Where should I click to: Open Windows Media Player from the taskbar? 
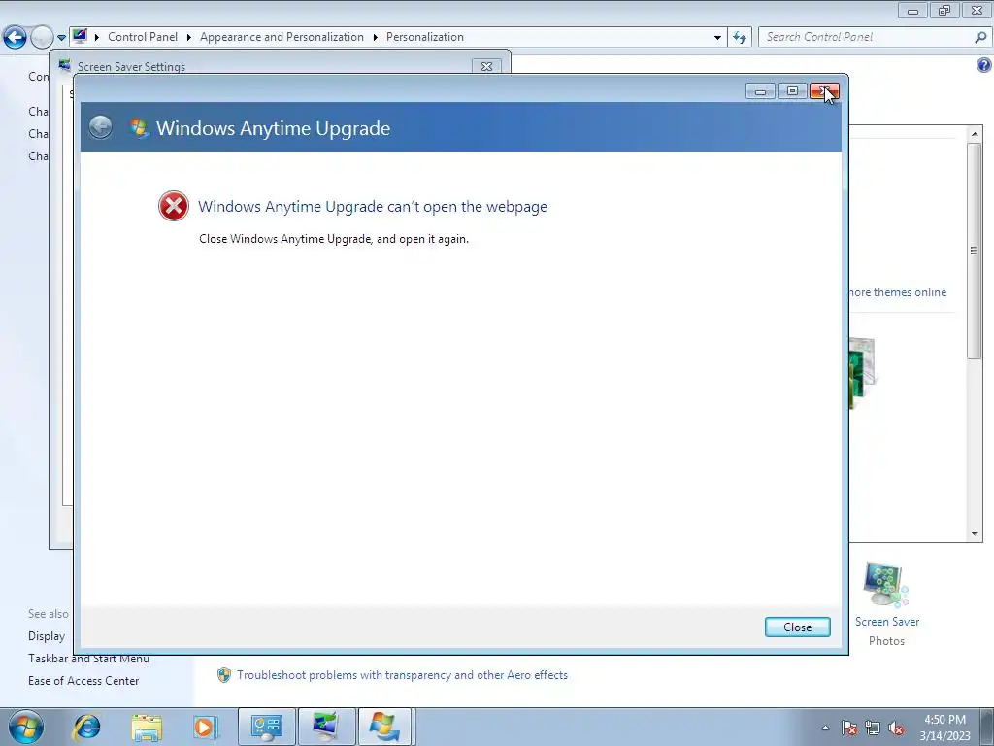(x=205, y=727)
